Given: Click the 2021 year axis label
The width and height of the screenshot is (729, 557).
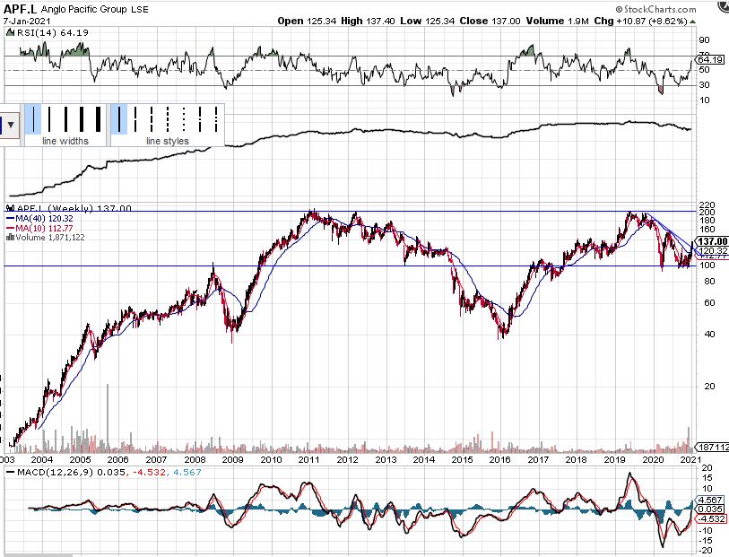Looking at the screenshot, I should [x=690, y=460].
